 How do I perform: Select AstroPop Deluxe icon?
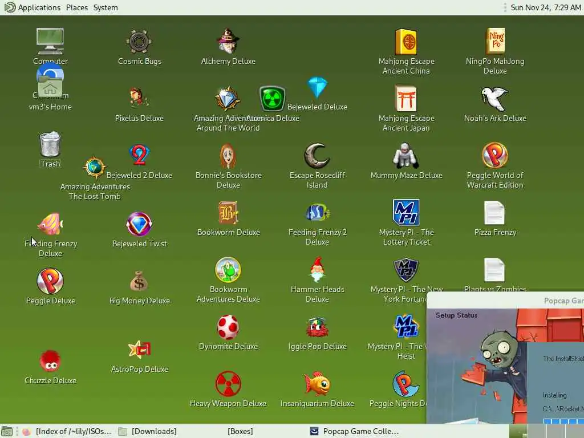(x=139, y=350)
